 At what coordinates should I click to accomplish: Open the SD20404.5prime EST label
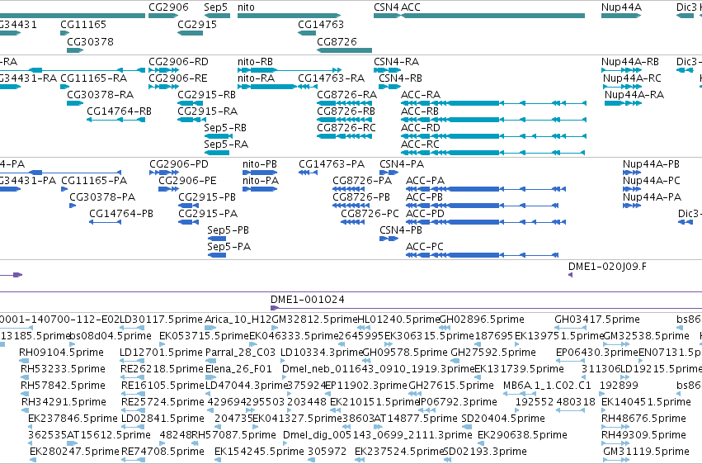coord(502,419)
